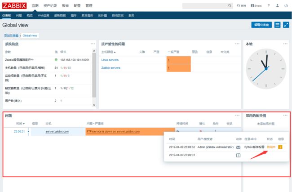Open the 按严重性的问题 widget options menu

click(237, 44)
